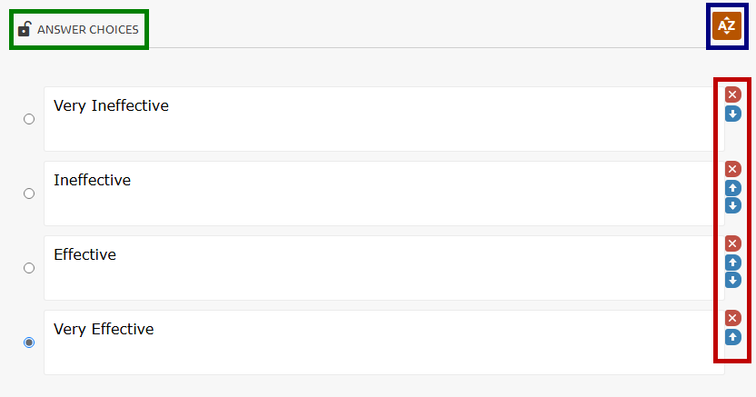Select the 'Very Ineffective' radio button

pos(29,119)
